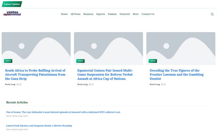This screenshot has height=135, width=217.
Task: Open Frontier Lawman and Gambling Dentist article
Action: (177, 74)
